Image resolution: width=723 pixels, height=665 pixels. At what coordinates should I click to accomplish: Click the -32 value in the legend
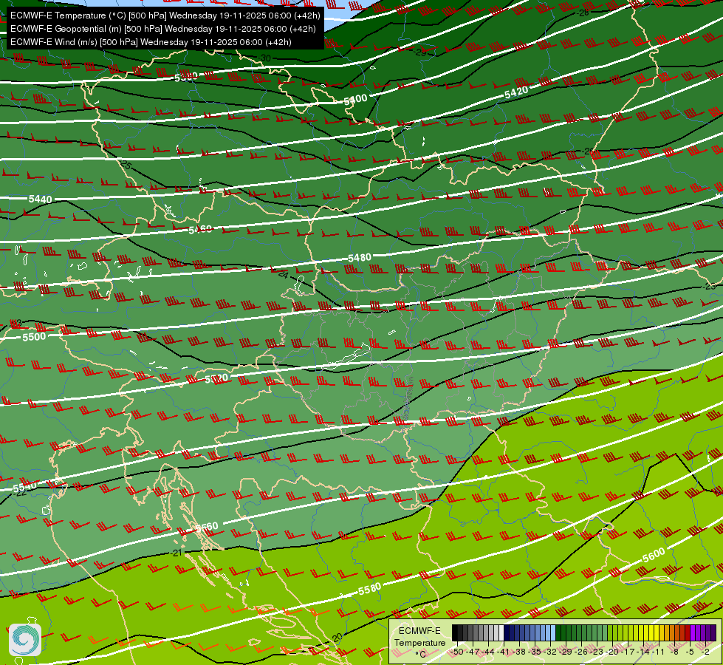pos(550,652)
